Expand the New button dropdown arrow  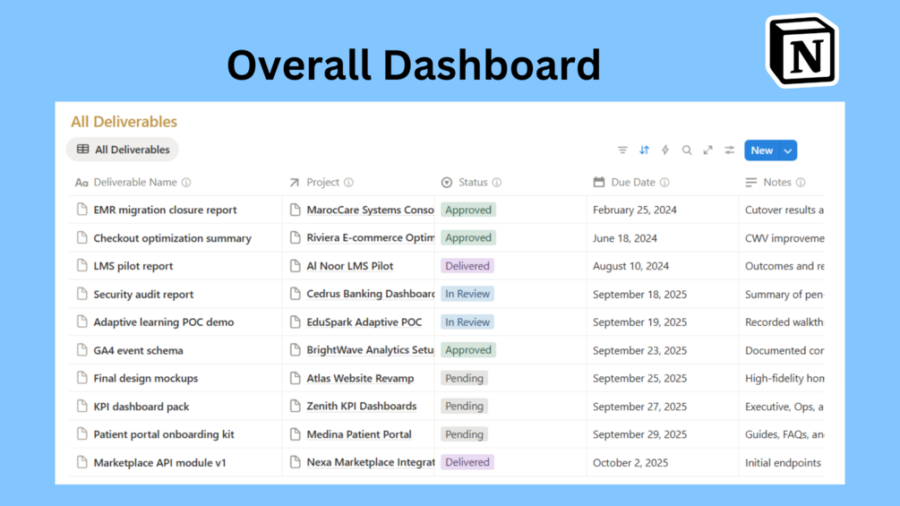click(x=788, y=150)
